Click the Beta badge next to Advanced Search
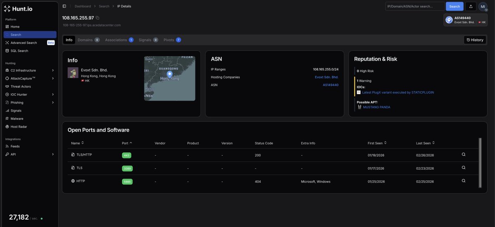 [x=51, y=43]
